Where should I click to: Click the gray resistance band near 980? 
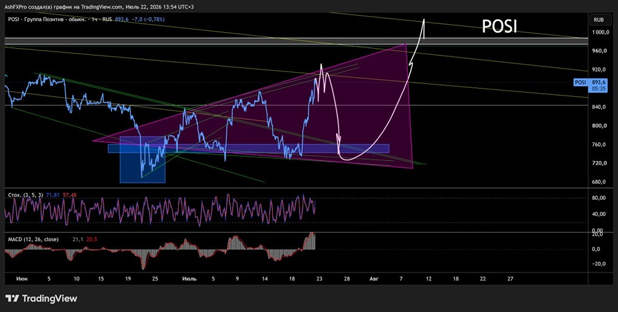[x=295, y=41]
